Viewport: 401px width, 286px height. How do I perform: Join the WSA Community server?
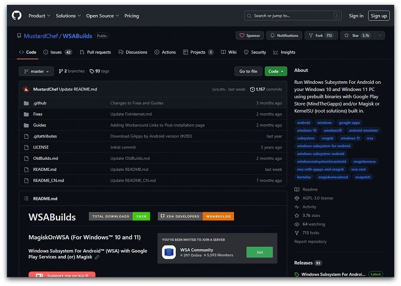(260, 252)
